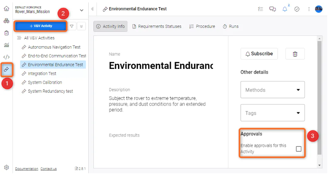Enable approvals for this Activity checkbox
This screenshot has width=330, height=174.
[x=299, y=149]
